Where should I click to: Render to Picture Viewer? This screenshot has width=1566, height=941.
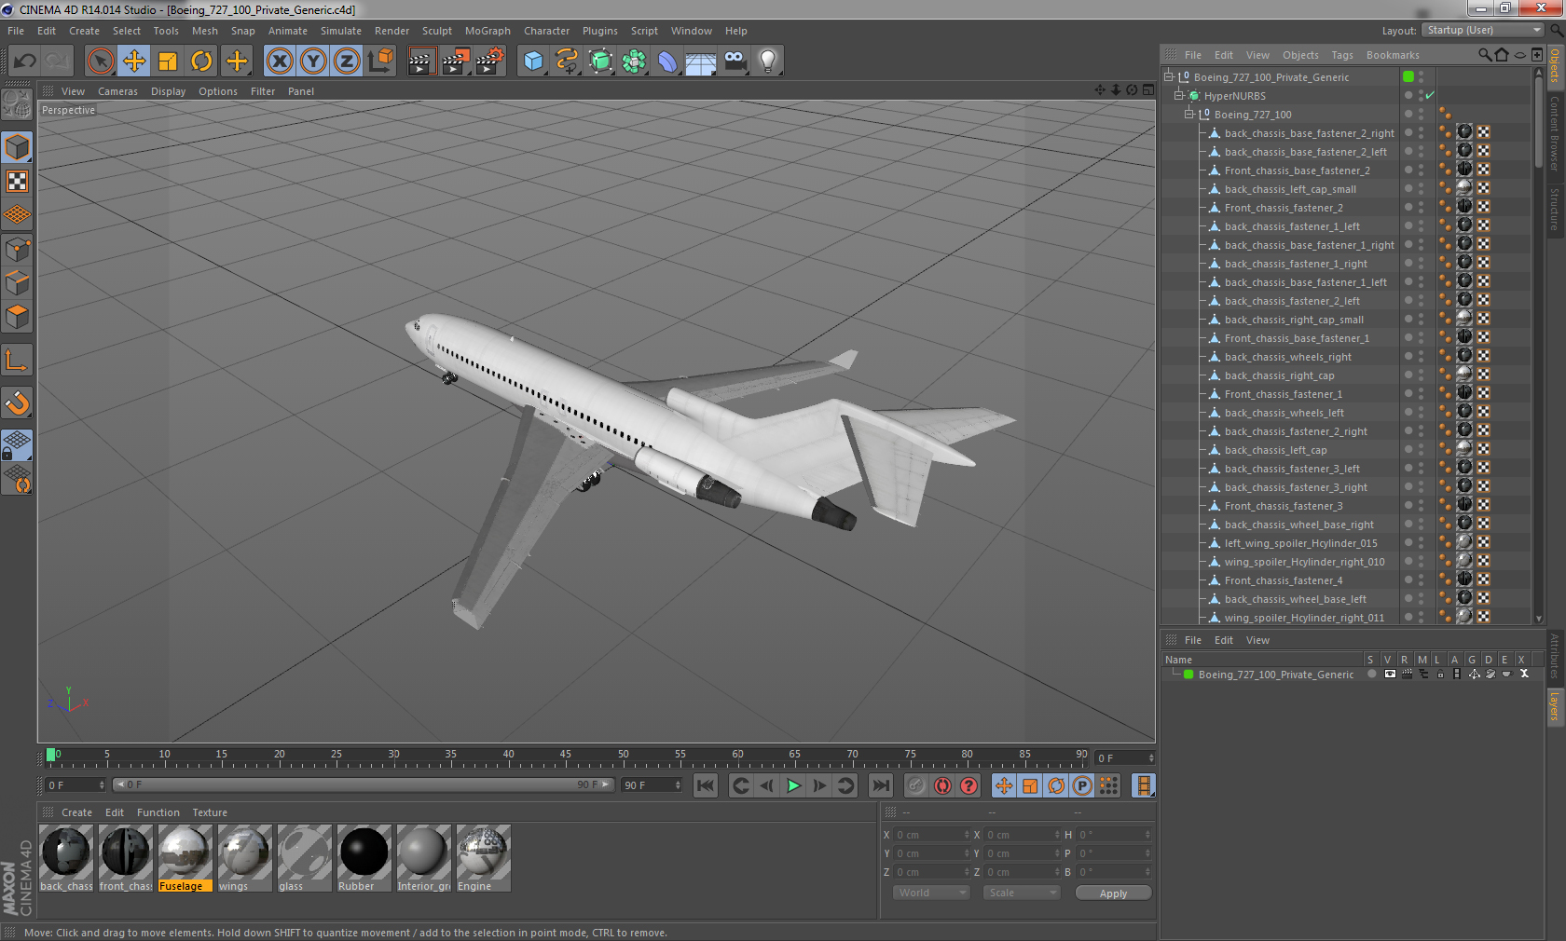pyautogui.click(x=456, y=61)
